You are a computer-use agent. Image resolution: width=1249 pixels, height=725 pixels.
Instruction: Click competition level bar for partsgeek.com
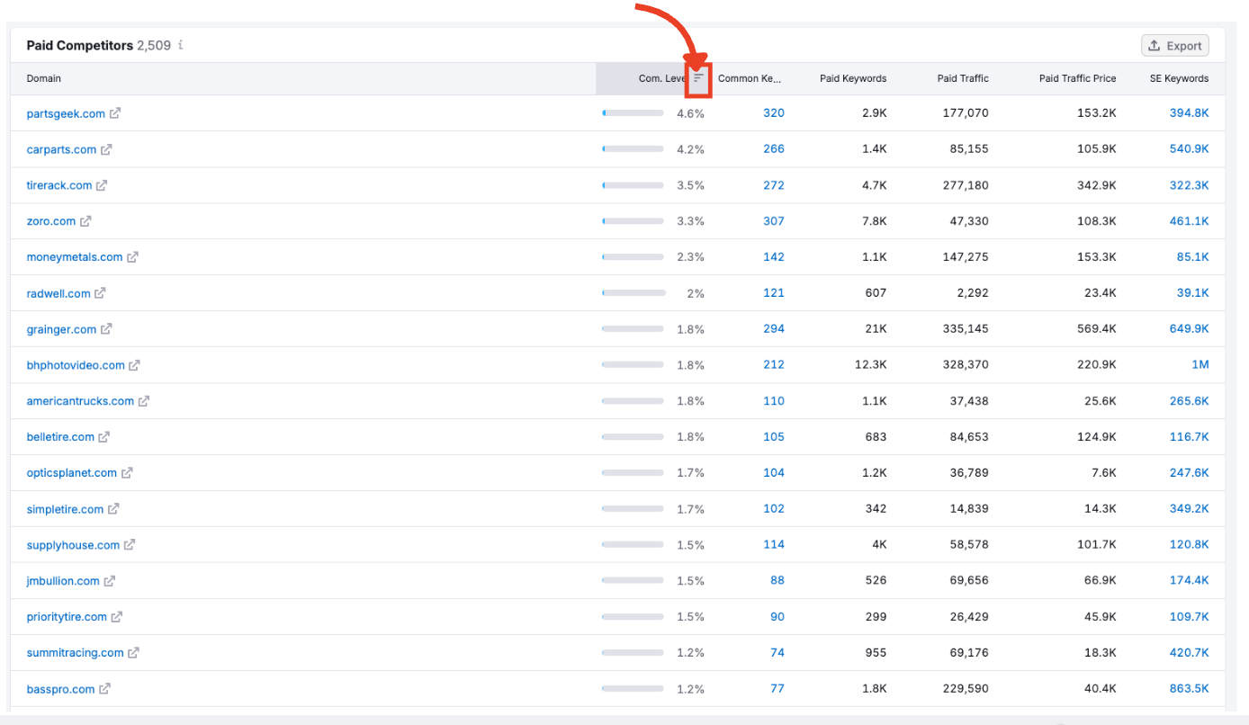click(633, 113)
